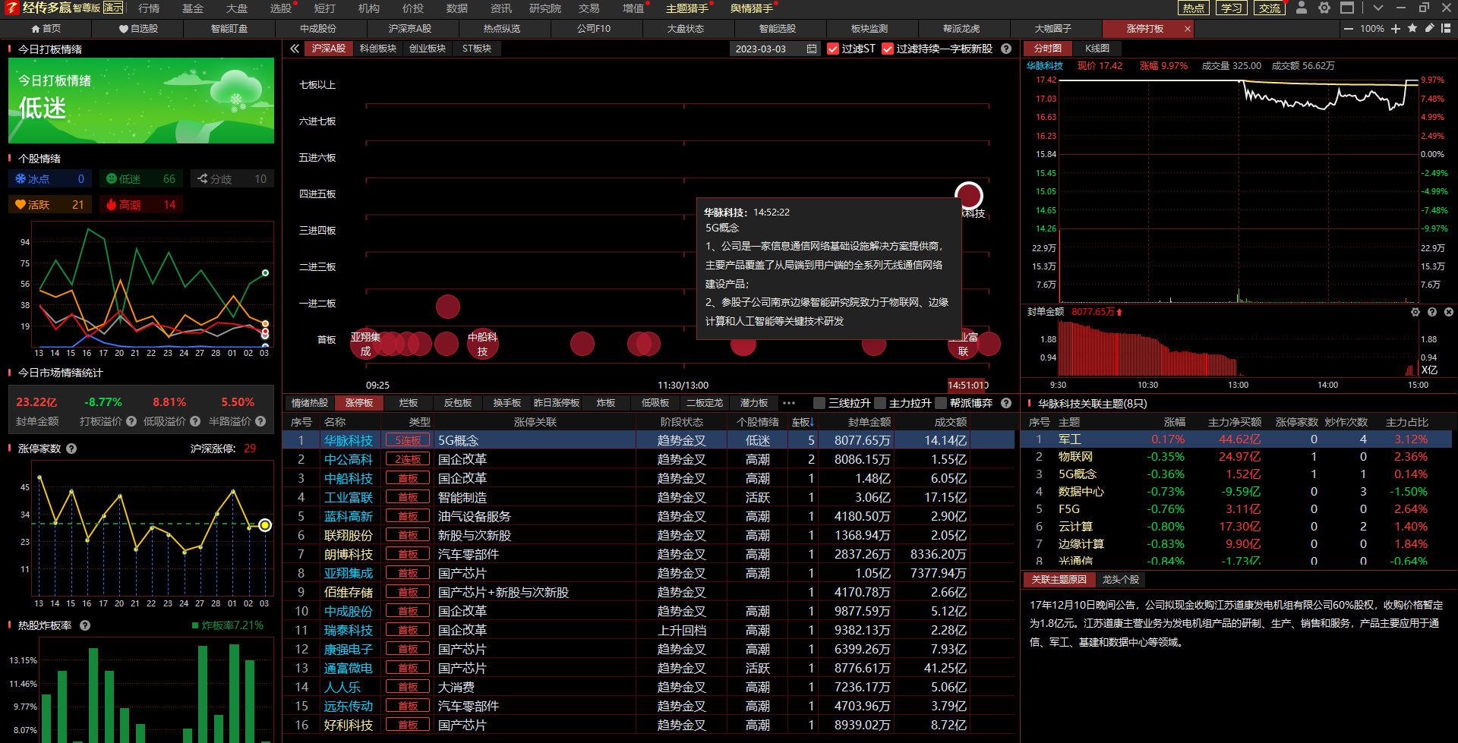This screenshot has width=1458, height=743.
Task: Open stock link 工业富联 in table
Action: [349, 498]
